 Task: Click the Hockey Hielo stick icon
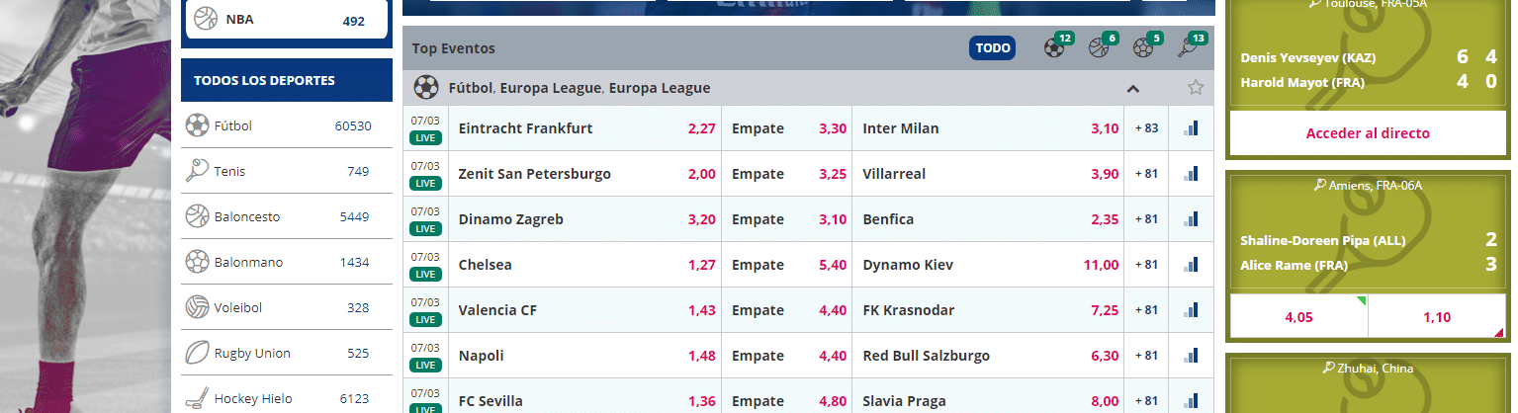click(x=197, y=398)
